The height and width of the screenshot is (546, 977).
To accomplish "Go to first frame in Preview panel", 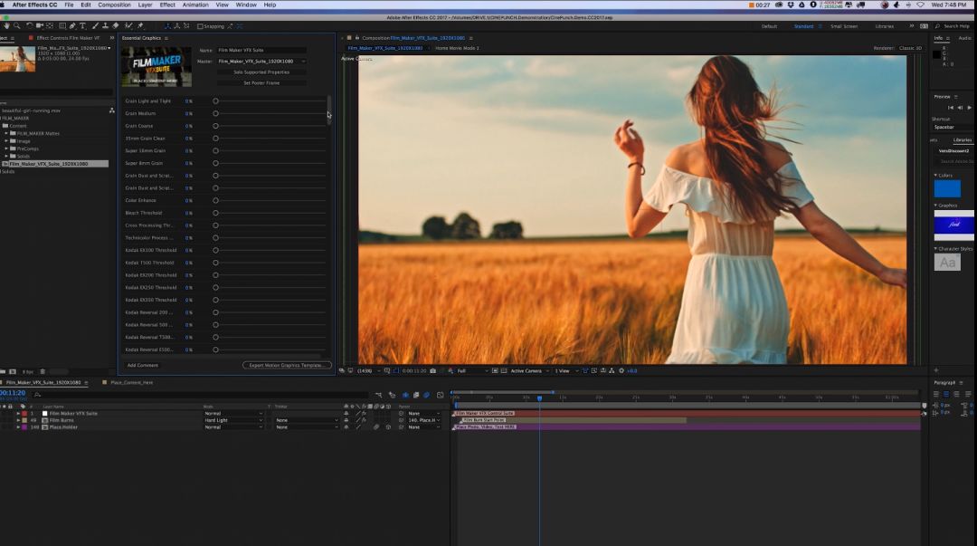I will (950, 108).
